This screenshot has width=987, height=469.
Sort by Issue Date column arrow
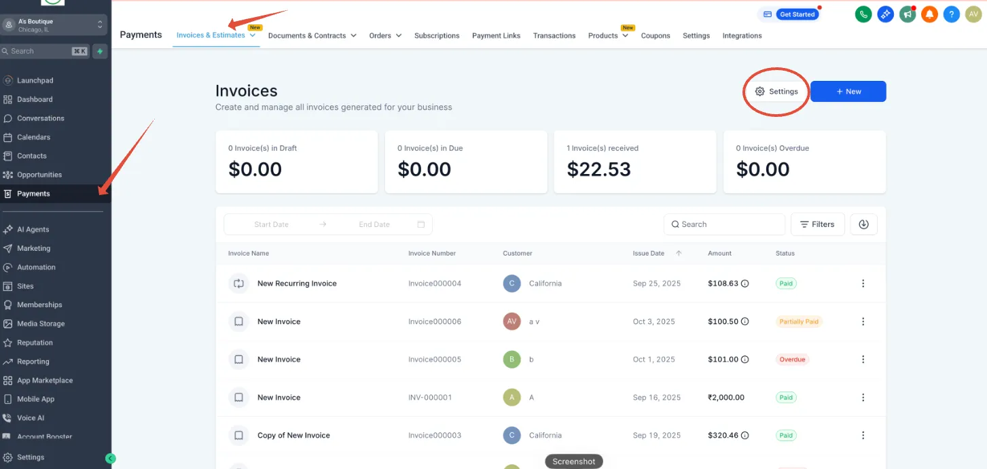pyautogui.click(x=679, y=254)
